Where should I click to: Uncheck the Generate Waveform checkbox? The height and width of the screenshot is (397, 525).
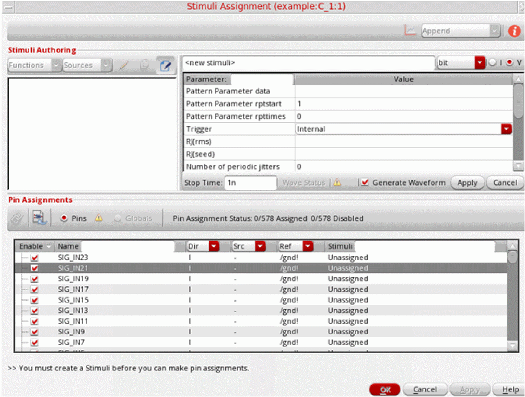(x=365, y=183)
